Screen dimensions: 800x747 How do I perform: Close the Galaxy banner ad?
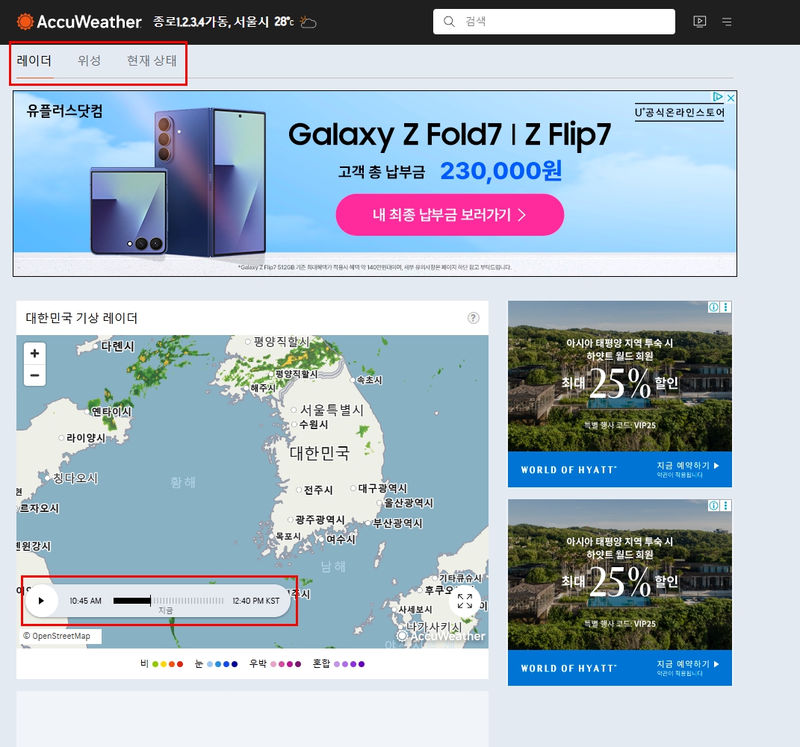[731, 97]
